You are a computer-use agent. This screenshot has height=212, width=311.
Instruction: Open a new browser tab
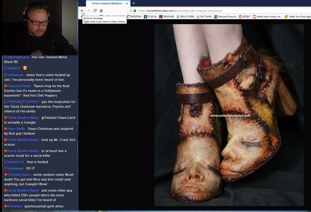(134, 3)
